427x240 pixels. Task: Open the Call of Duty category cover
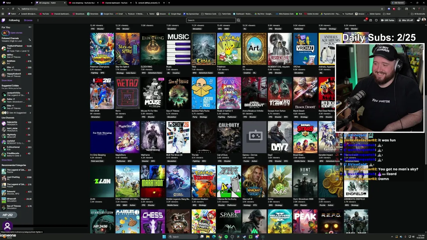point(229,137)
